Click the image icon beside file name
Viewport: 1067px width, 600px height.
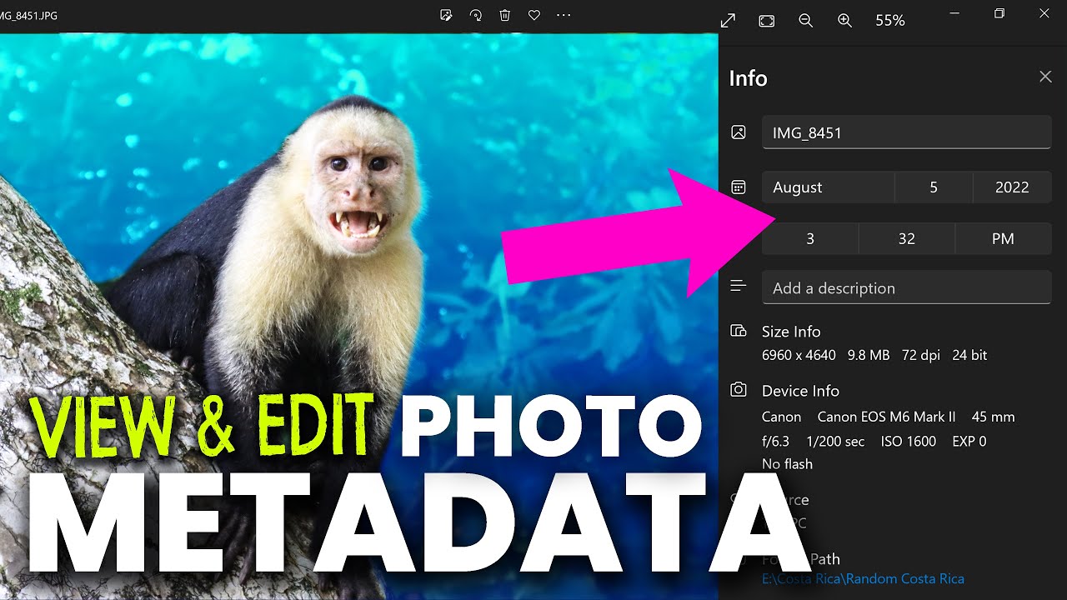pos(738,132)
